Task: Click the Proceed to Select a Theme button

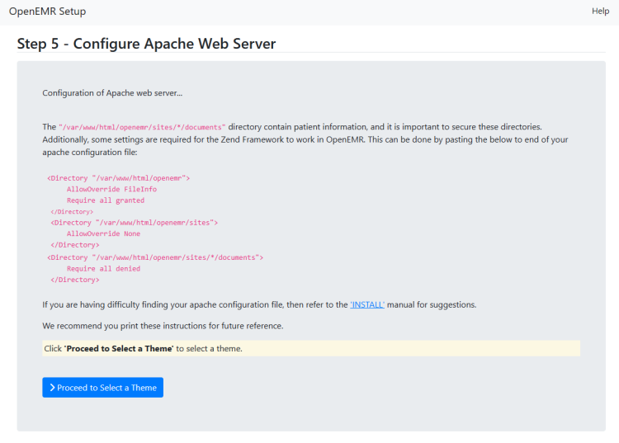Action: pyautogui.click(x=102, y=388)
